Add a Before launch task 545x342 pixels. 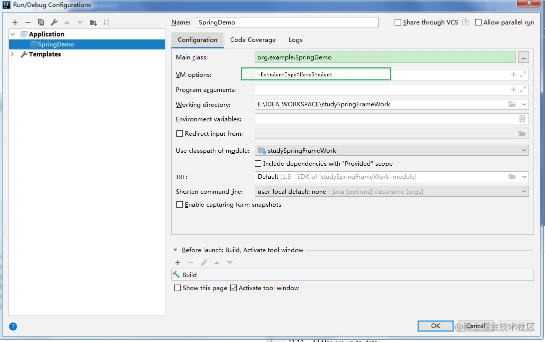click(x=178, y=263)
